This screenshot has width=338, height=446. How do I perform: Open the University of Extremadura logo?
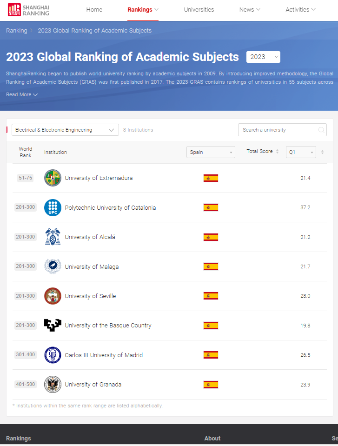(x=53, y=178)
